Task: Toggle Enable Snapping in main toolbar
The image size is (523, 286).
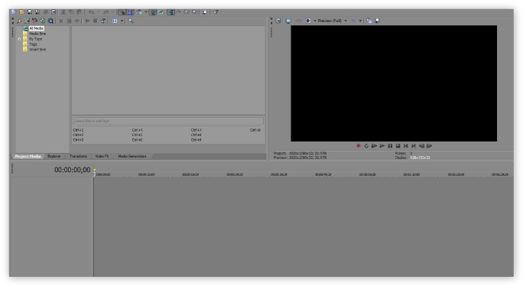Action: (122, 12)
